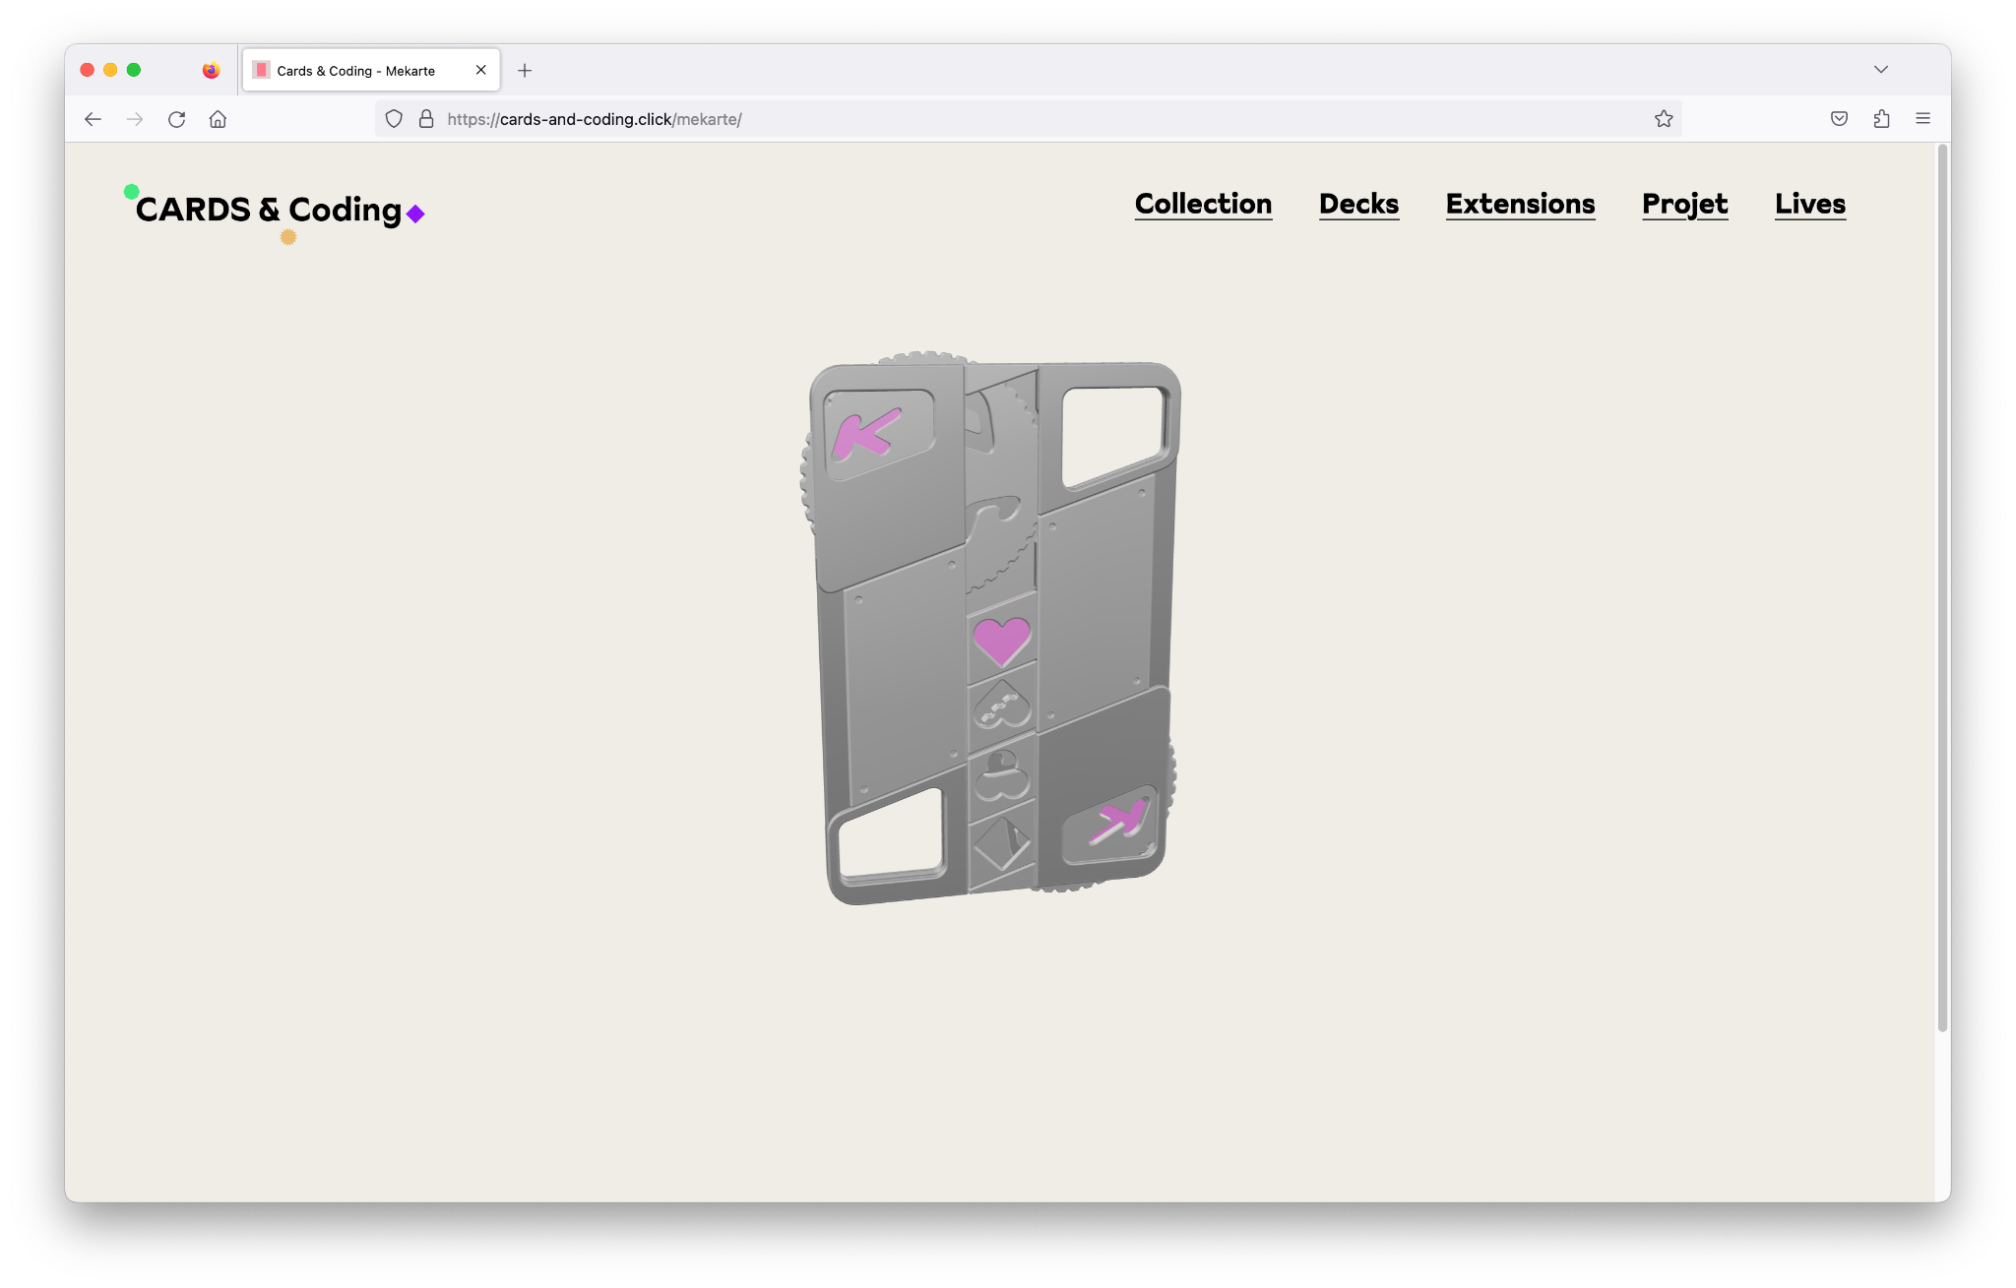Image resolution: width=2016 pixels, height=1288 pixels.
Task: Bookmark this page with the star icon
Action: point(1664,119)
